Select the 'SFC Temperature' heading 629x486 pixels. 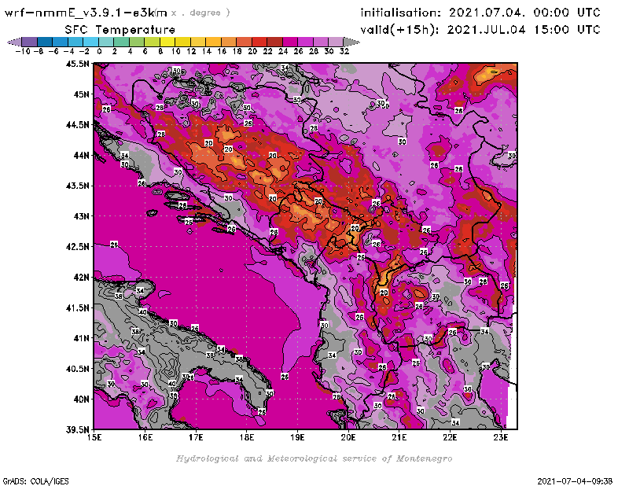pyautogui.click(x=120, y=30)
